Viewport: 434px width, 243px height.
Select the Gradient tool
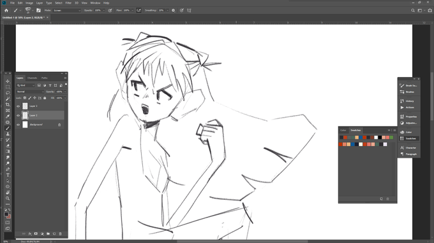click(x=8, y=151)
